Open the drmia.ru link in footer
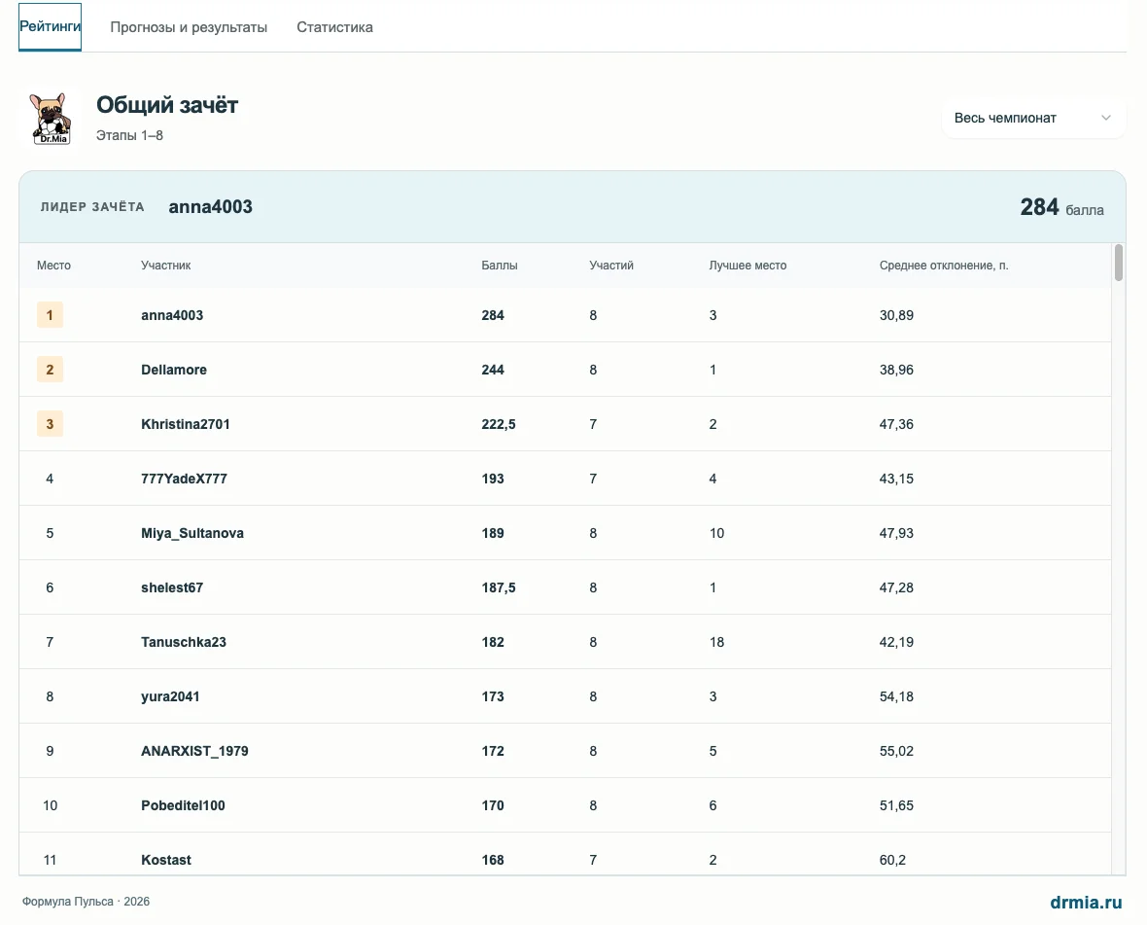Screen dimensions: 1147x925 coord(1086,903)
